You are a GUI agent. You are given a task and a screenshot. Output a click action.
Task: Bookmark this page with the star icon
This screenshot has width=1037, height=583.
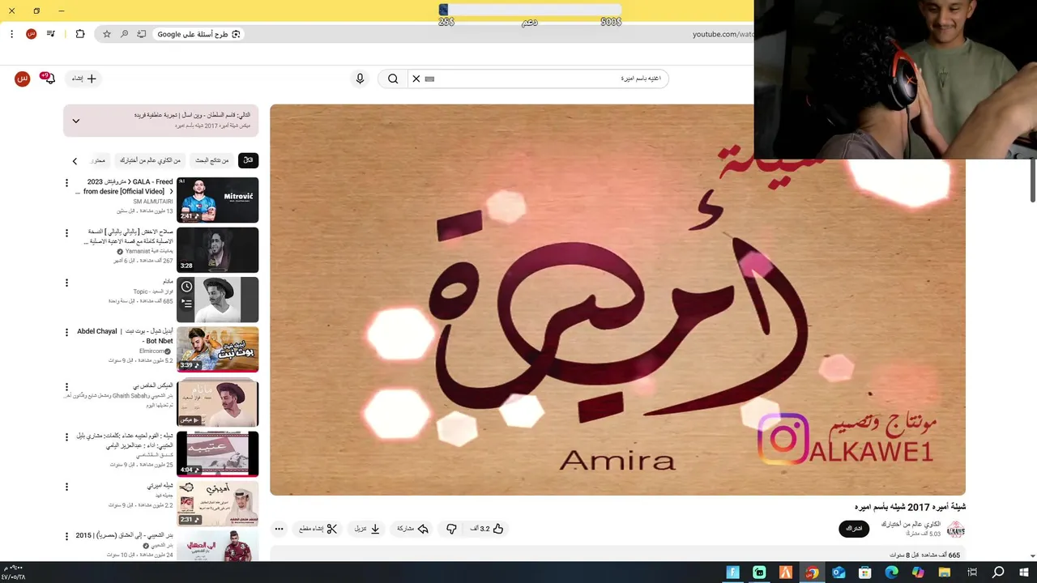pos(107,34)
